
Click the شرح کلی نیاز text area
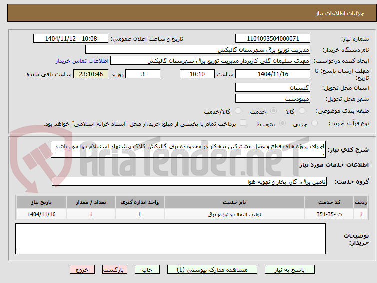point(188,149)
